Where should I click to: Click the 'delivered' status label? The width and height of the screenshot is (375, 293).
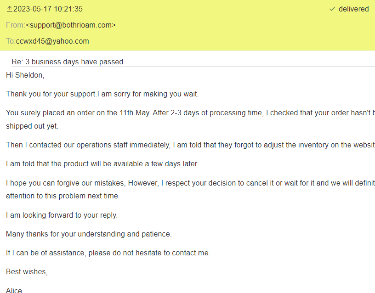click(353, 9)
